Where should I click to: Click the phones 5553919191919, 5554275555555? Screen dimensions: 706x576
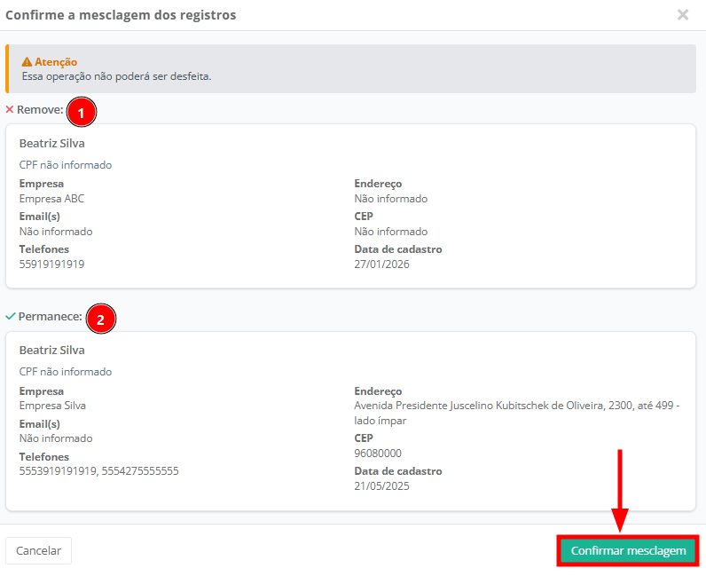click(98, 471)
